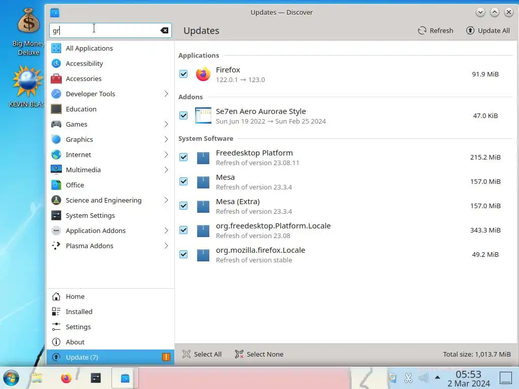Click the Multimedia monitor icon
519x389 pixels.
[x=56, y=170]
